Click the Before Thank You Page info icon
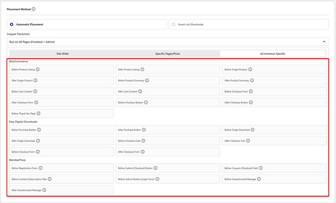 39,113
